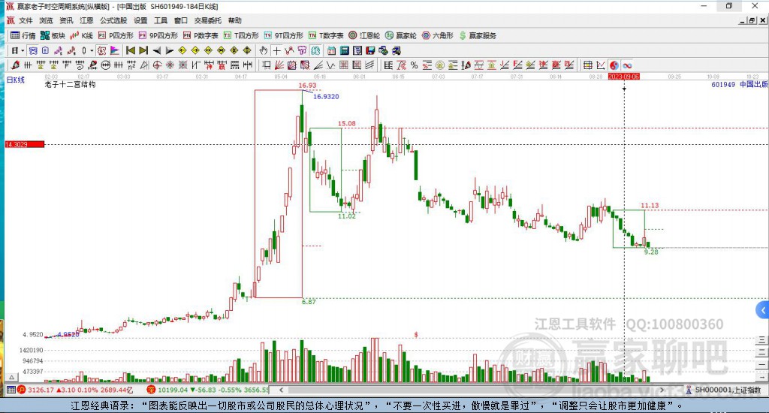The width and height of the screenshot is (769, 413).
Task: Expand the candle style dropdown arrow
Action: [x=92, y=50]
